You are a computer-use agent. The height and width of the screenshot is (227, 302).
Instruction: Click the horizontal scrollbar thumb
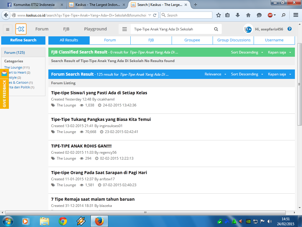click(145, 213)
